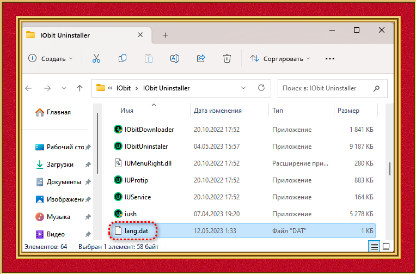Open the three-dots More options menu
The width and height of the screenshot is (416, 274).
[330, 59]
